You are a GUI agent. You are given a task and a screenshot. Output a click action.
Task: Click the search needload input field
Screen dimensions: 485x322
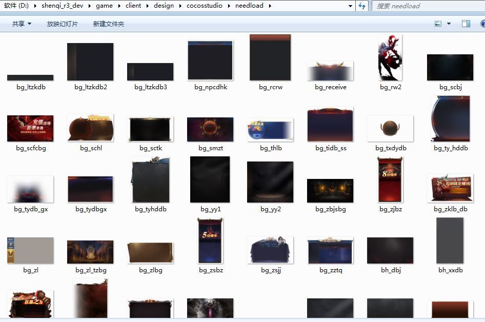[x=428, y=6]
